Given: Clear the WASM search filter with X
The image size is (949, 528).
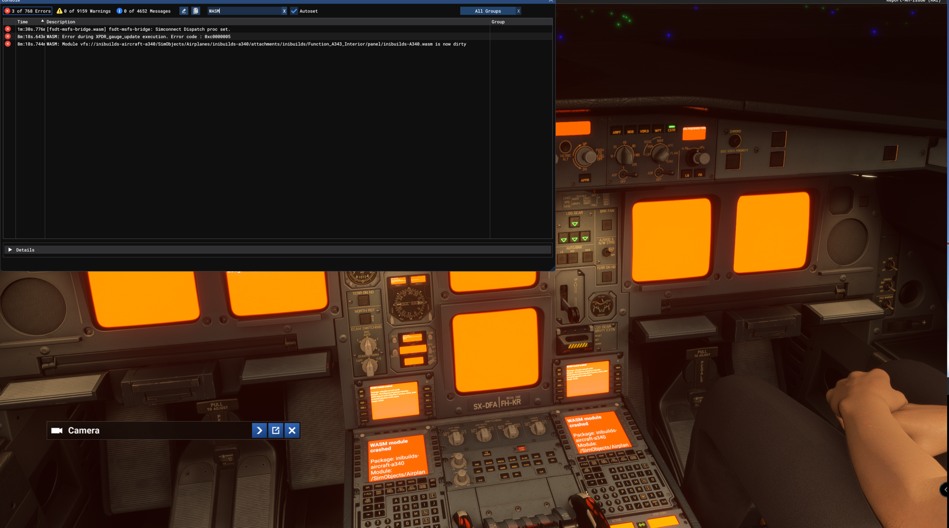Looking at the screenshot, I should 284,11.
